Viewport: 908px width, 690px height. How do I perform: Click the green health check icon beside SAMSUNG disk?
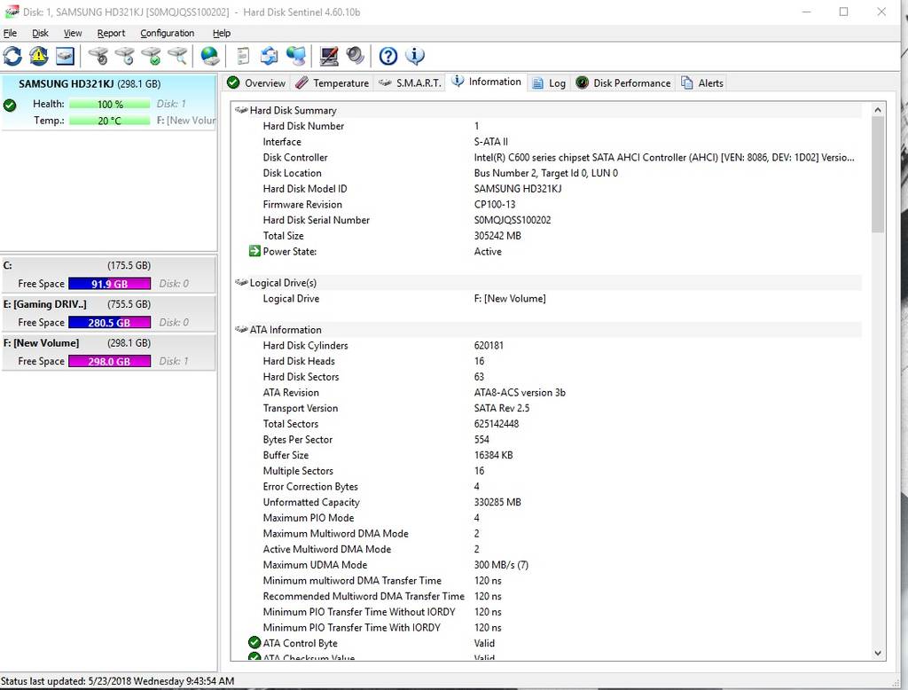point(9,106)
